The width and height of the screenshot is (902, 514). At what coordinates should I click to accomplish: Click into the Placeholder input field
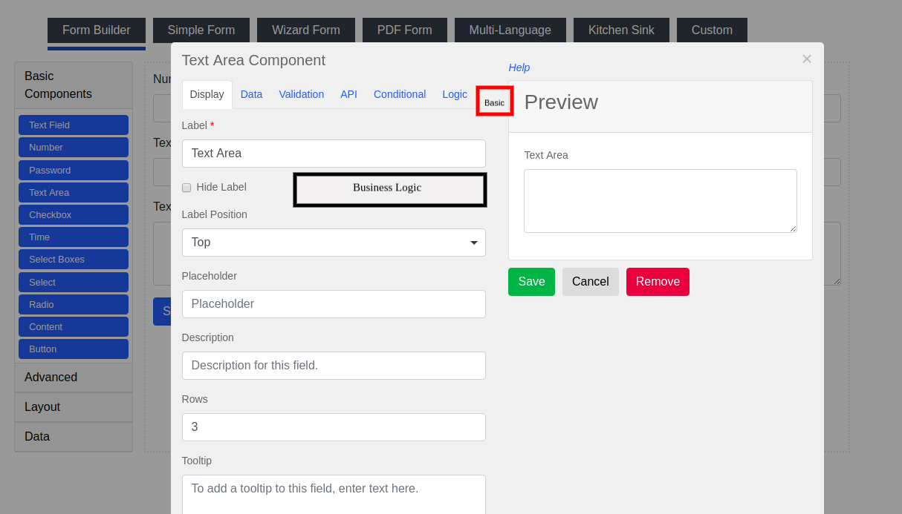pos(333,304)
